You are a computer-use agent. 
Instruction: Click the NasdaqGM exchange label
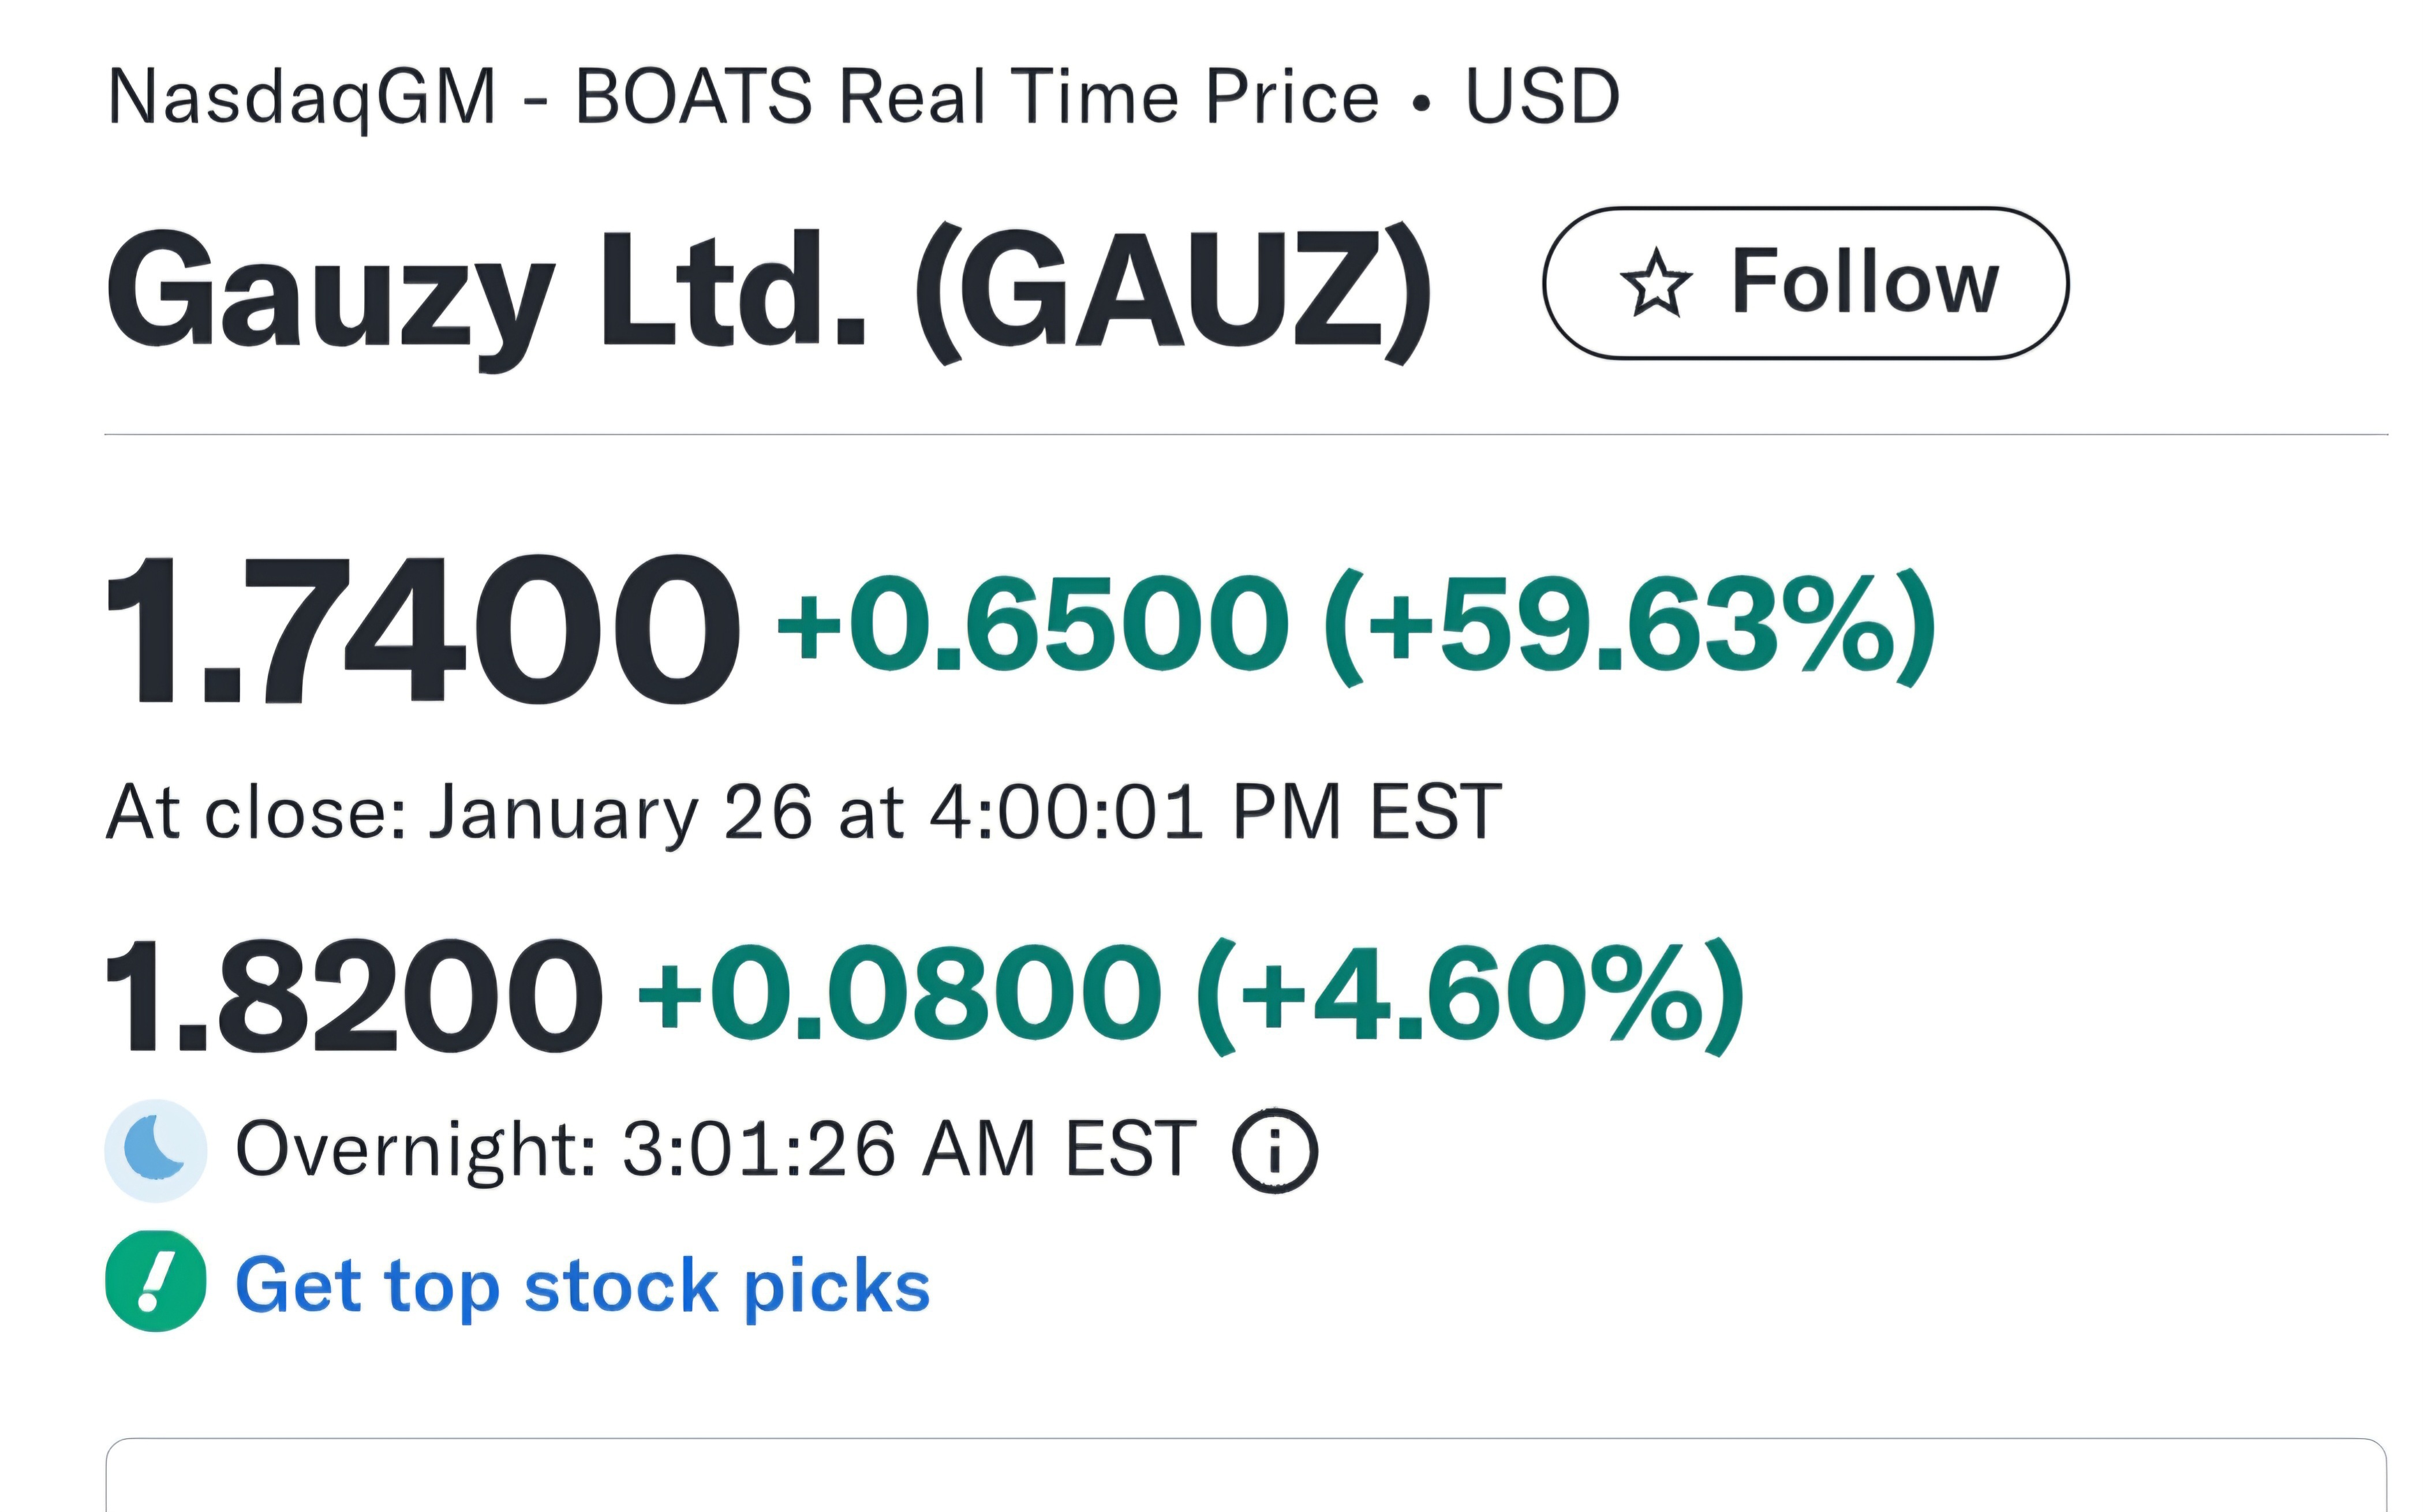point(301,98)
